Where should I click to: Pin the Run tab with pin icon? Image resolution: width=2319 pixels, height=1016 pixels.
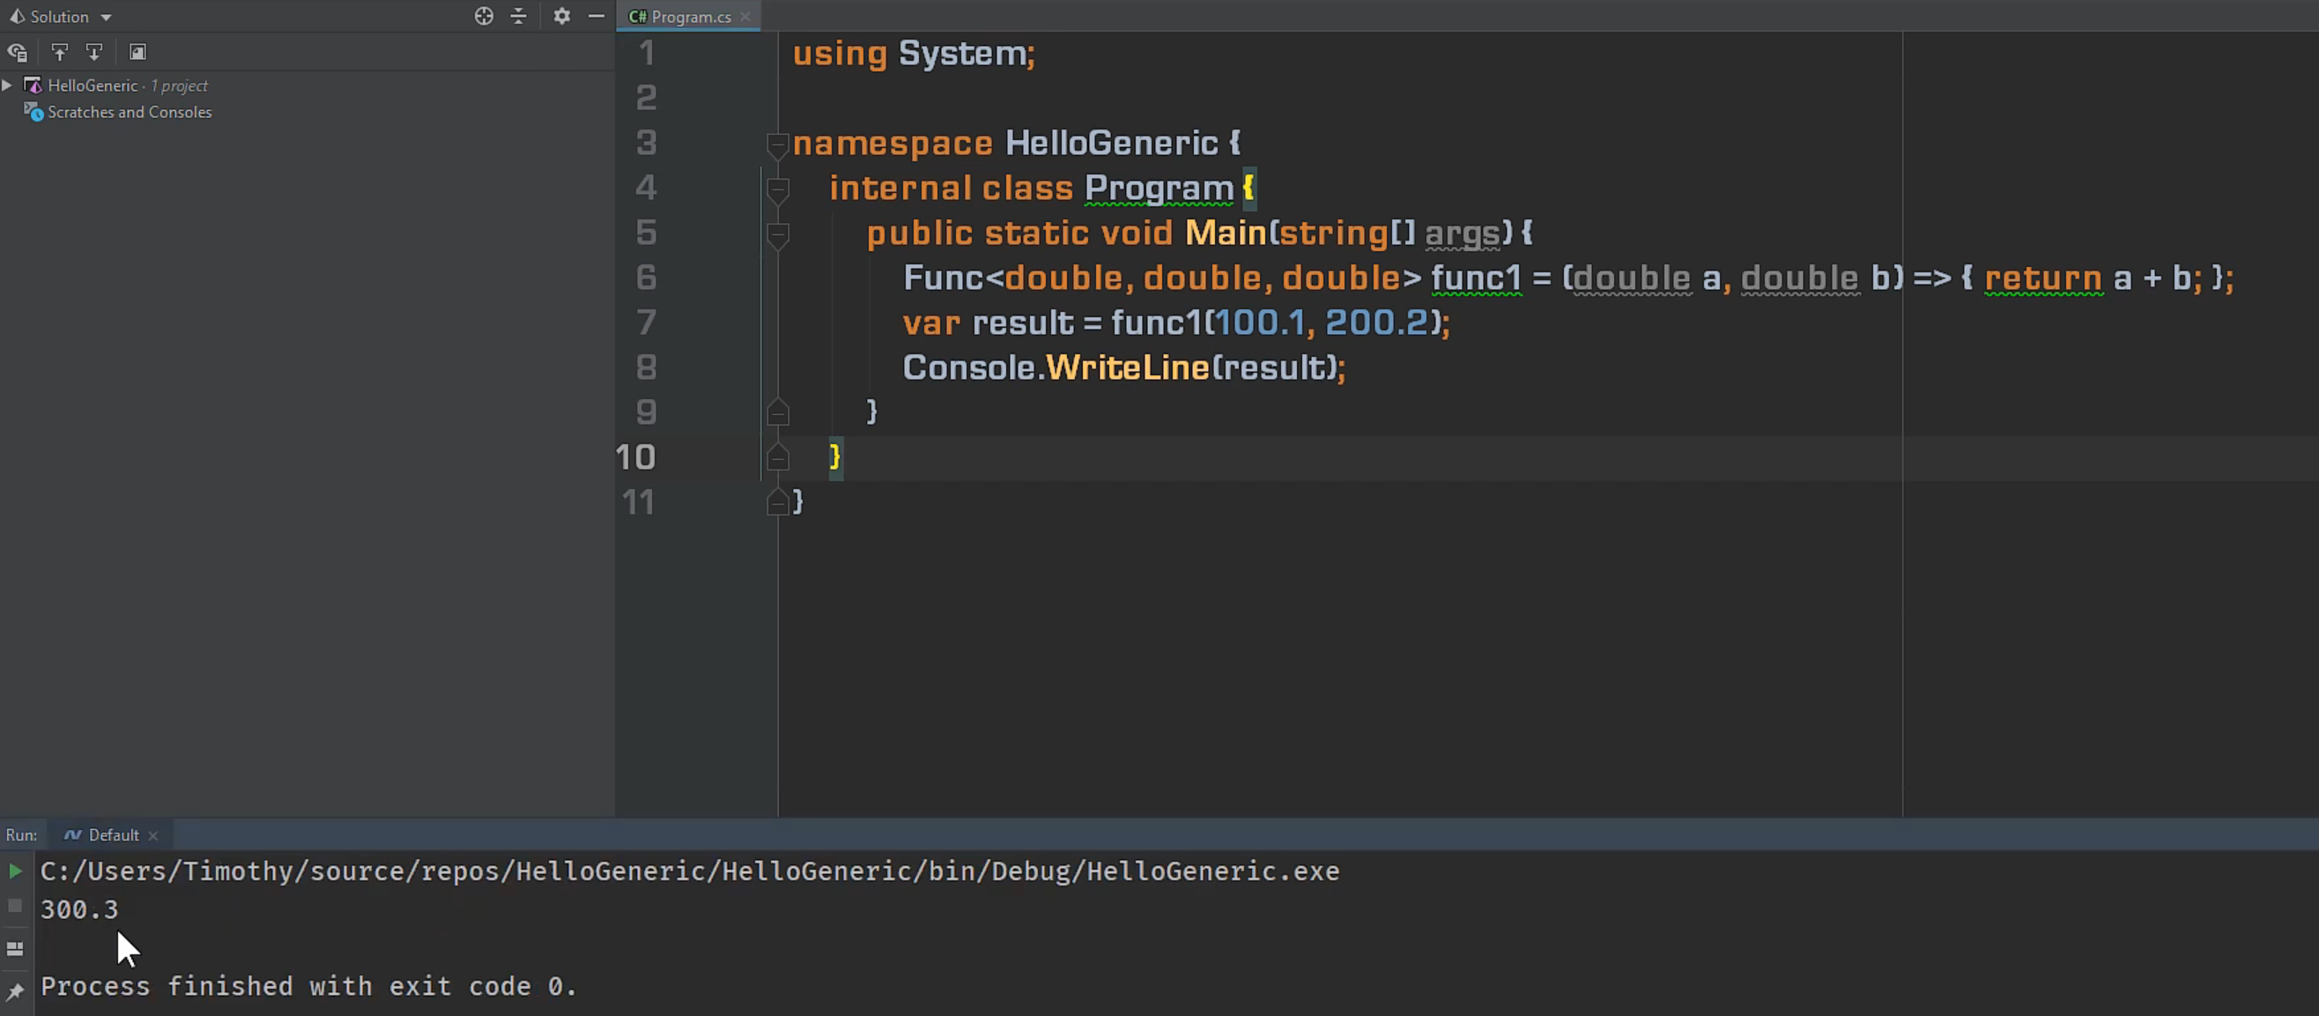(15, 991)
